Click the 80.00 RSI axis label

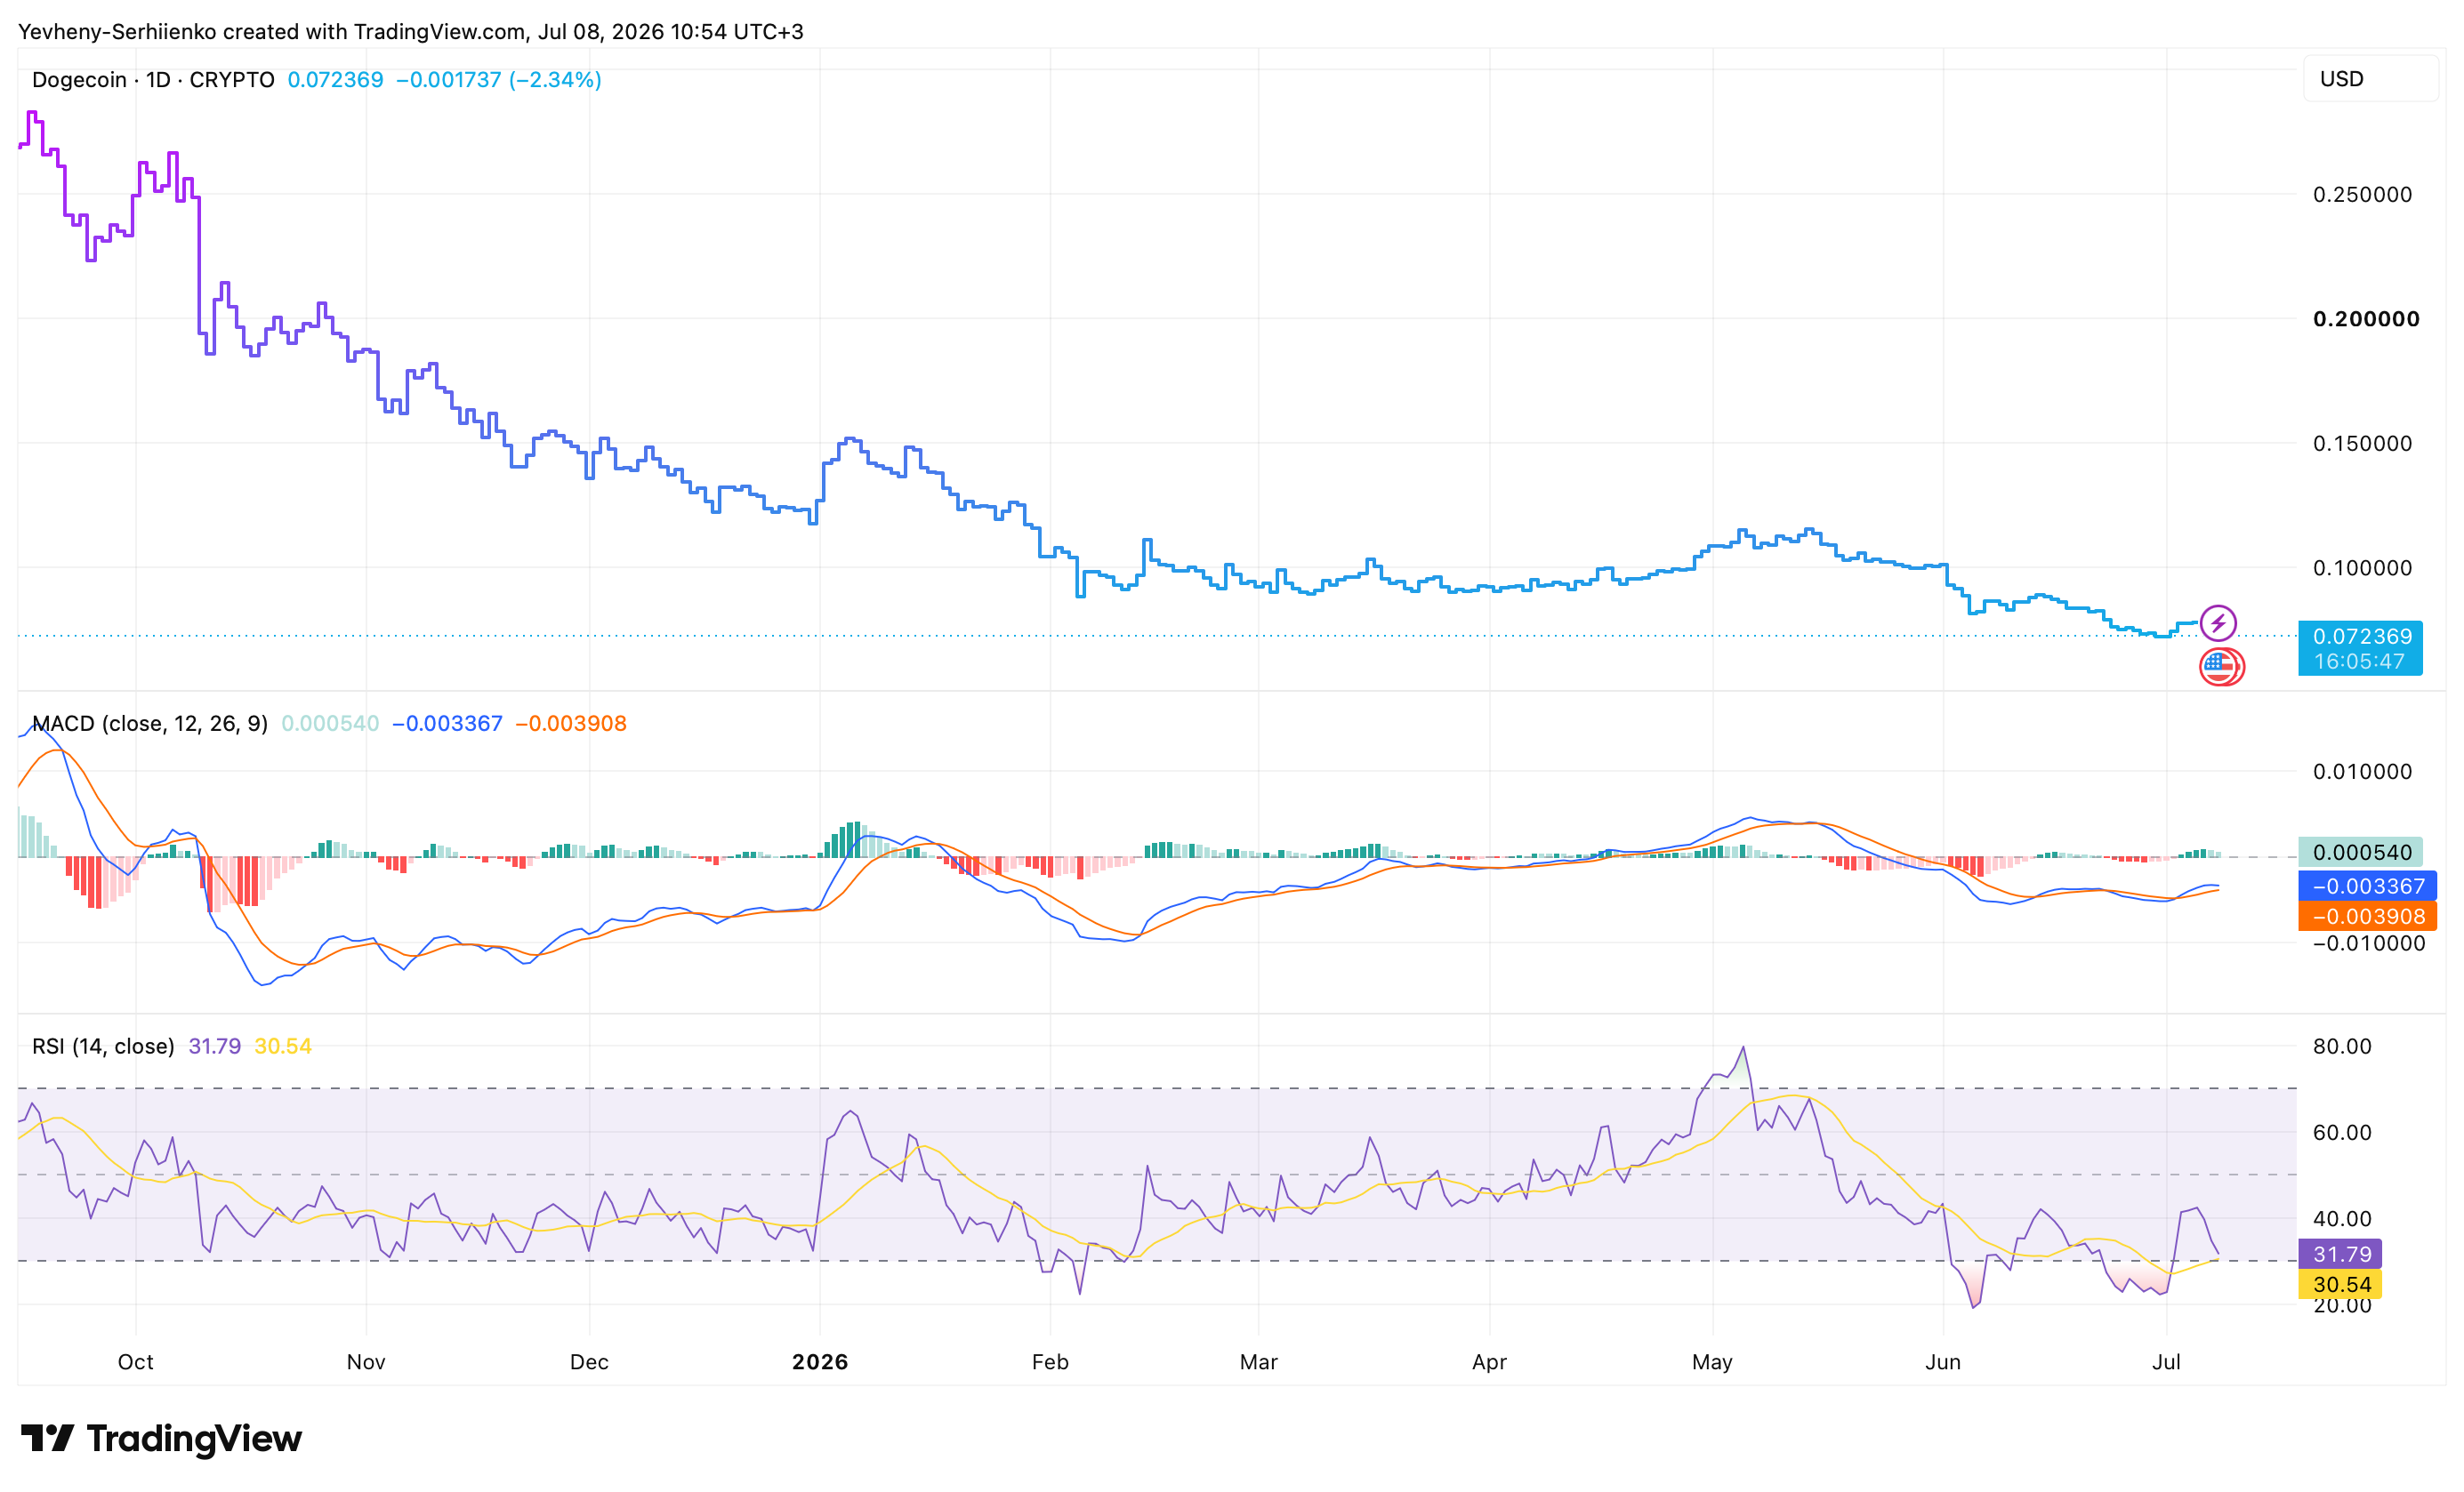pos(2342,1047)
